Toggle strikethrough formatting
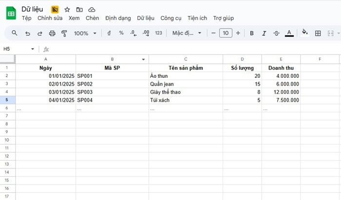 277,33
